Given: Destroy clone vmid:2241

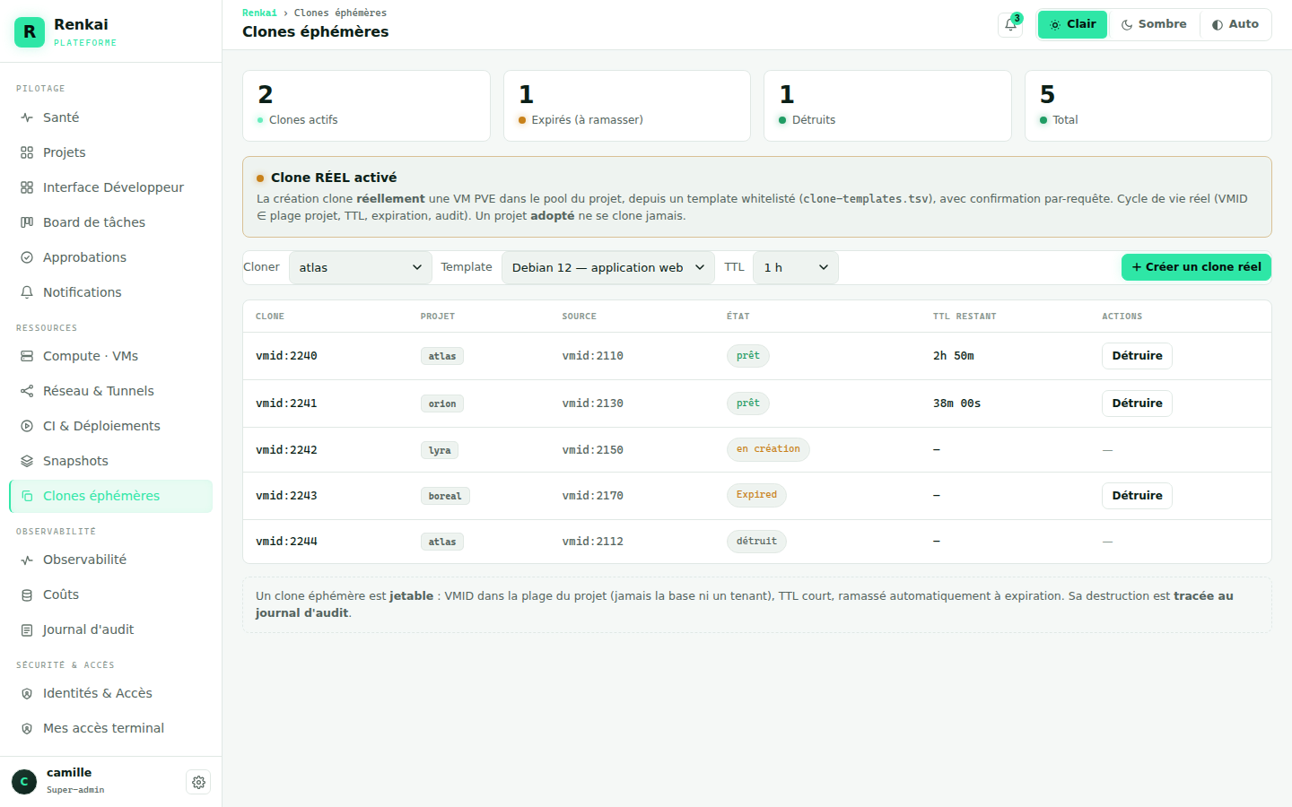Looking at the screenshot, I should pyautogui.click(x=1137, y=403).
